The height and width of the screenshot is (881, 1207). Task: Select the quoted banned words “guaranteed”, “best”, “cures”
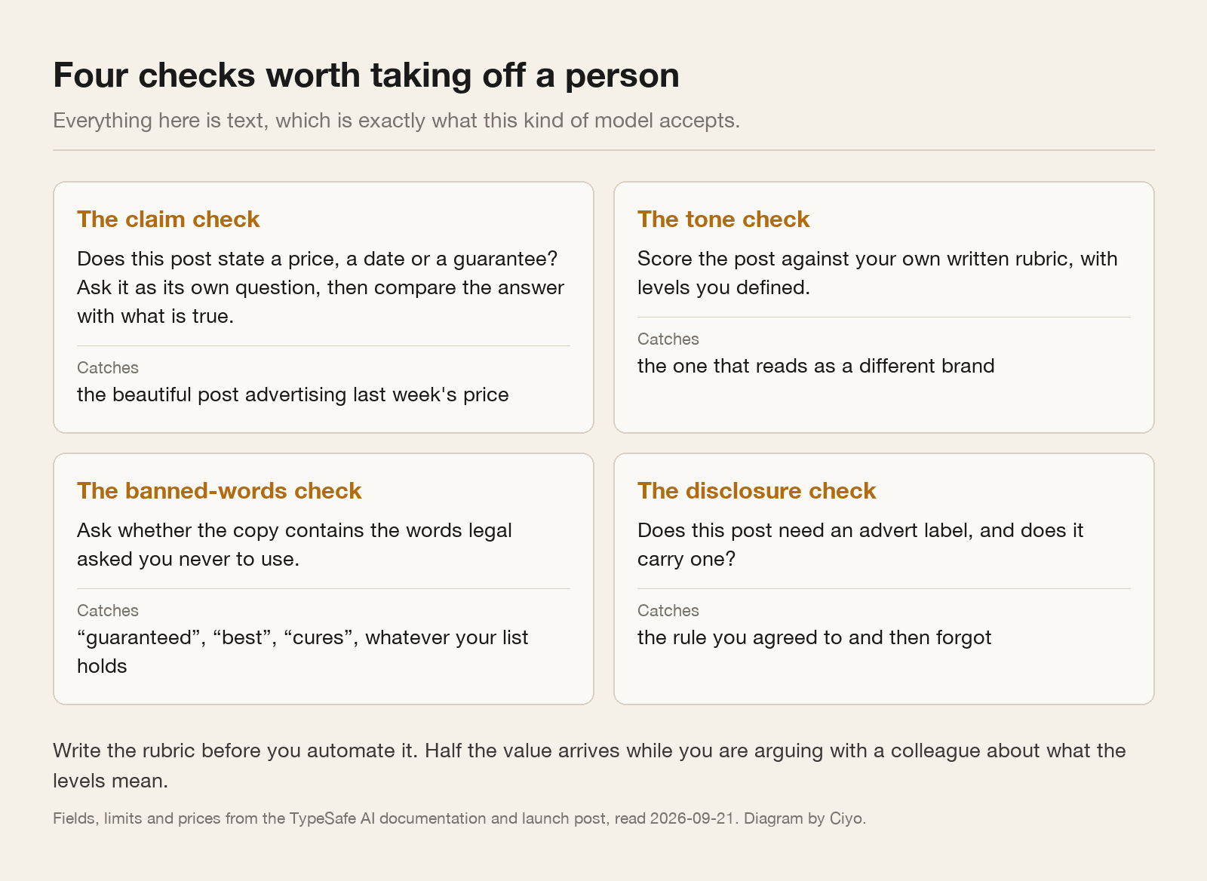point(216,638)
